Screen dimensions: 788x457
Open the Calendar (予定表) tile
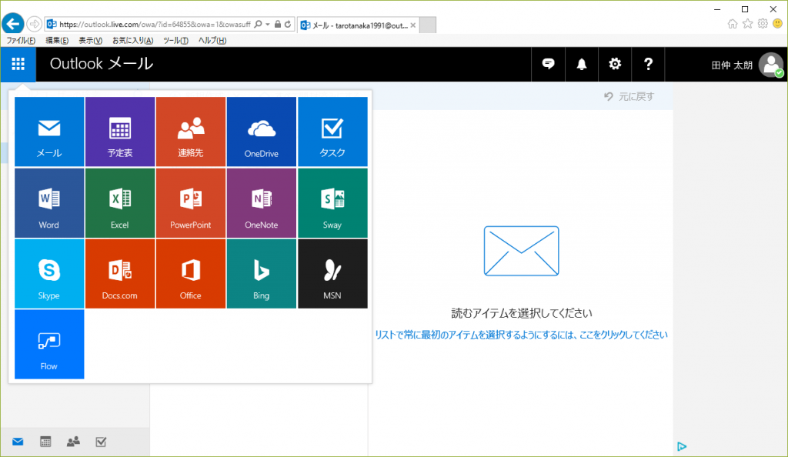(x=120, y=132)
